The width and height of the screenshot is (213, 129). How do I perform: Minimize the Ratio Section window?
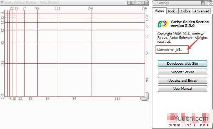(x=142, y=3)
